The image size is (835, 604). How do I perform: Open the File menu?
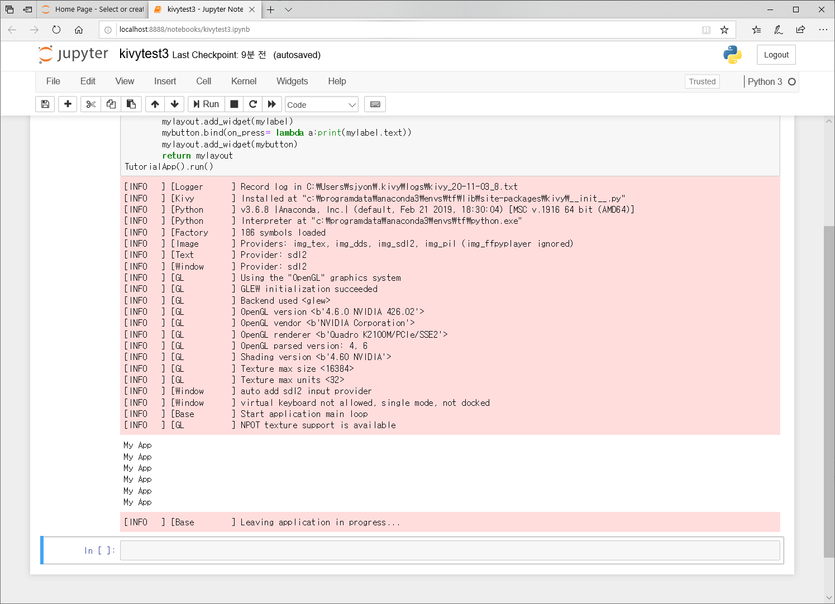point(53,82)
